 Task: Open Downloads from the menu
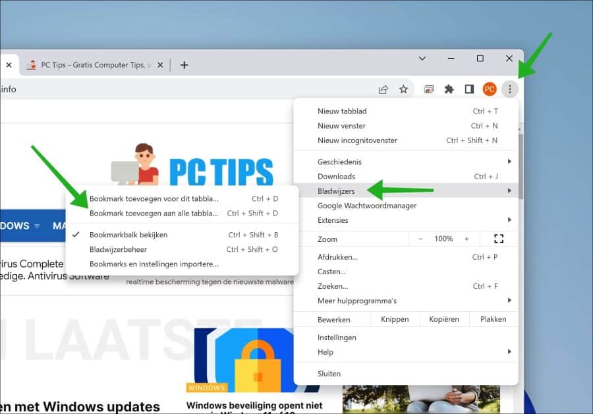(x=406, y=177)
